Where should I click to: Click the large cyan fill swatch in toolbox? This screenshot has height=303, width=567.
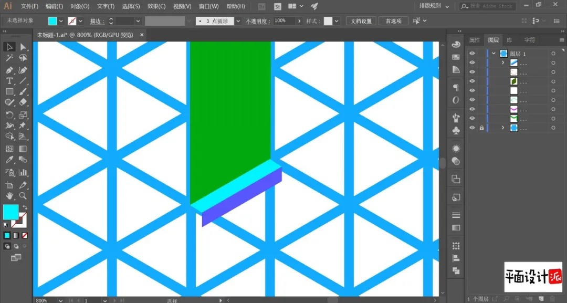click(x=11, y=212)
